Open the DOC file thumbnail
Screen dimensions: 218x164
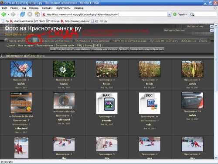(x=150, y=103)
